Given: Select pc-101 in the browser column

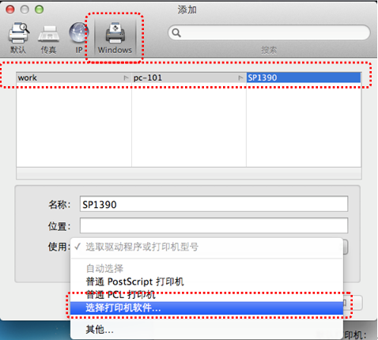Looking at the screenshot, I should click(x=189, y=77).
